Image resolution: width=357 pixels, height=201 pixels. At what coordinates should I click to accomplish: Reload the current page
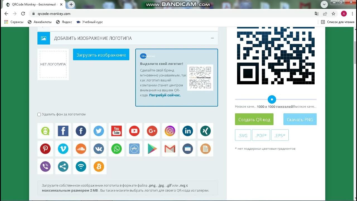23,14
